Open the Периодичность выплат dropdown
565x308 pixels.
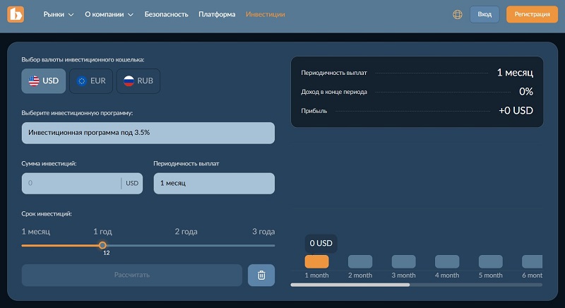213,183
